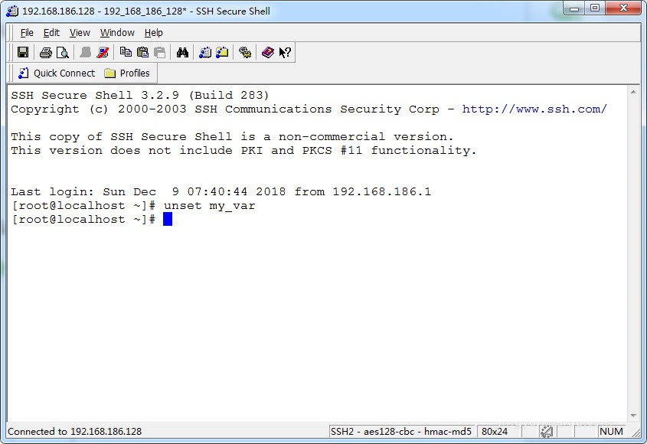647x444 pixels.
Task: Click the Paste clipboard icon
Action: click(x=142, y=53)
